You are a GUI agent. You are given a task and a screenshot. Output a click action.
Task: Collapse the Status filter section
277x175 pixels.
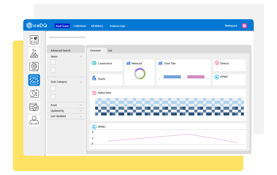(x=81, y=57)
